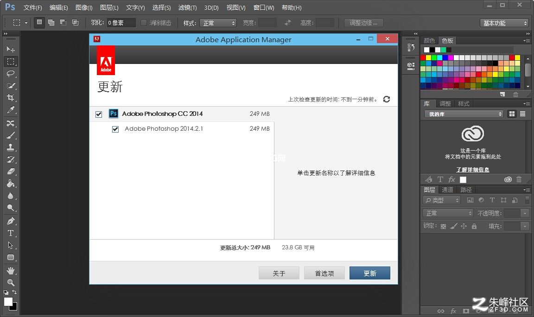The height and width of the screenshot is (317, 534).
Task: Select the Path Selection tool
Action: coord(11,245)
